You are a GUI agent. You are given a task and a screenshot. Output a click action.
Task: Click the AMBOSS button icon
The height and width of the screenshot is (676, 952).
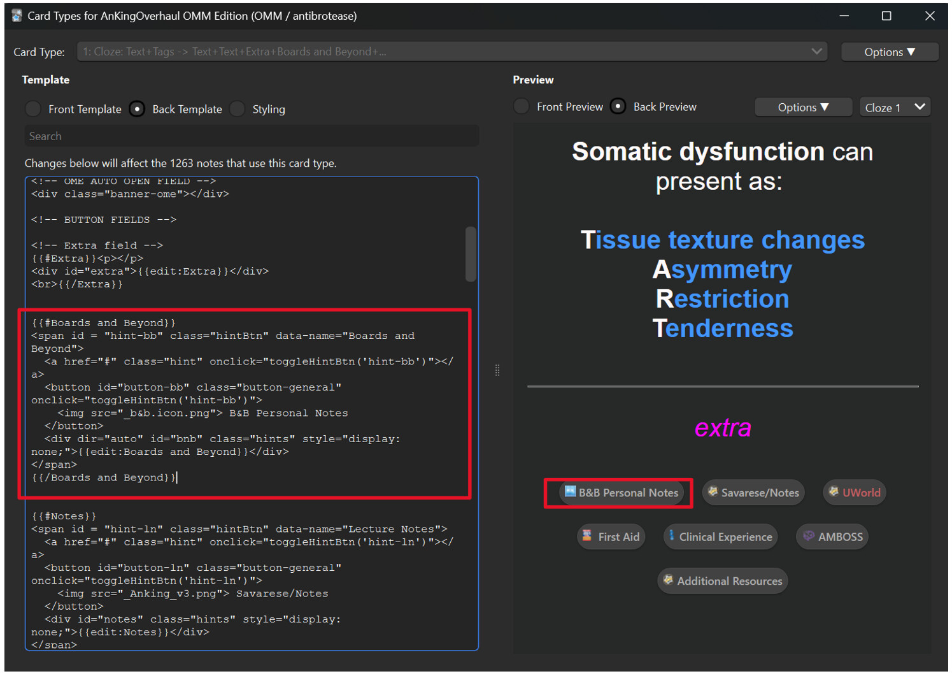point(808,536)
